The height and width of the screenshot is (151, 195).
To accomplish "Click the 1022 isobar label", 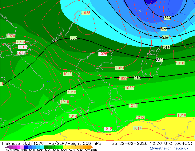I will click(x=123, y=79).
